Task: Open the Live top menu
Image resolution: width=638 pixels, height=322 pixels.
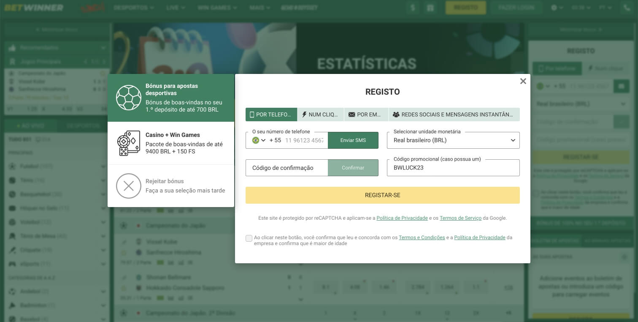Action: point(176,8)
